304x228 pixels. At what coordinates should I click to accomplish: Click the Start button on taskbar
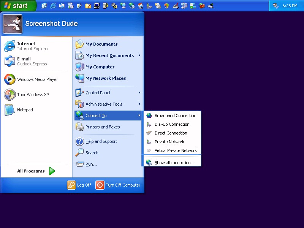click(17, 6)
